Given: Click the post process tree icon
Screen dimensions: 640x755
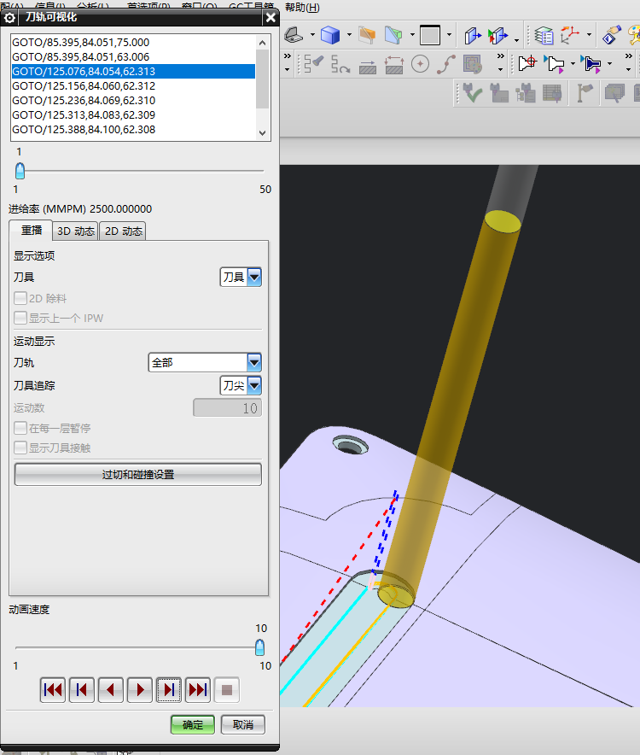Looking at the screenshot, I should tap(526, 92).
